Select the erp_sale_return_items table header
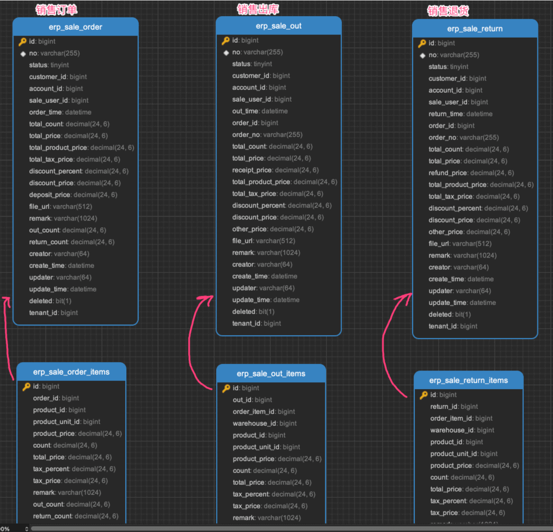 (469, 380)
